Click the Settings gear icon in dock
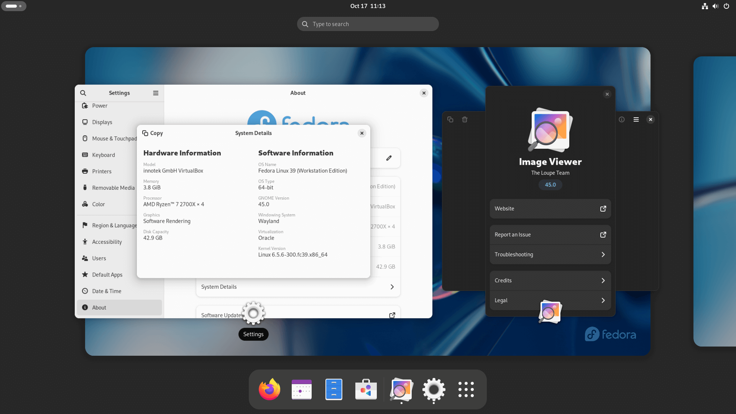 (x=433, y=389)
